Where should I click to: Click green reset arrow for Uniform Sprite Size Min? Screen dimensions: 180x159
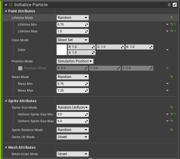tap(175, 114)
